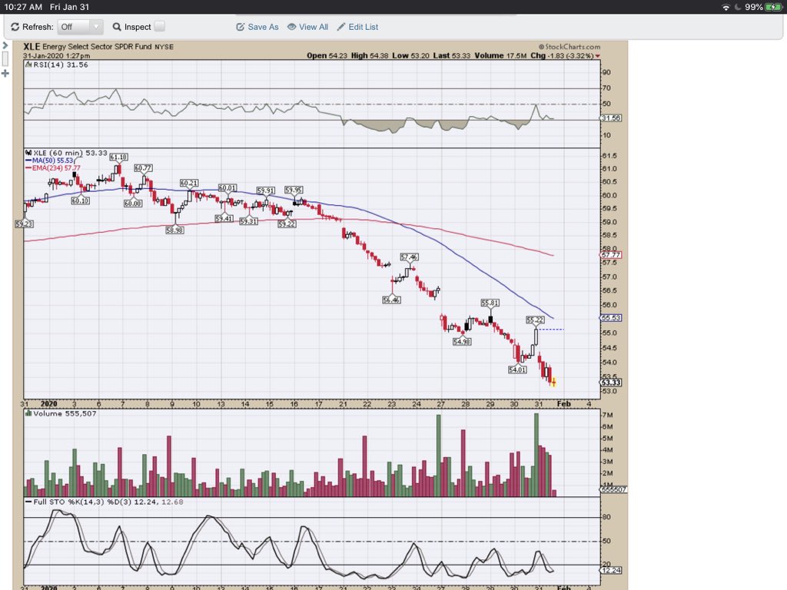Click the RSI(14) 31.56 label

(57, 65)
